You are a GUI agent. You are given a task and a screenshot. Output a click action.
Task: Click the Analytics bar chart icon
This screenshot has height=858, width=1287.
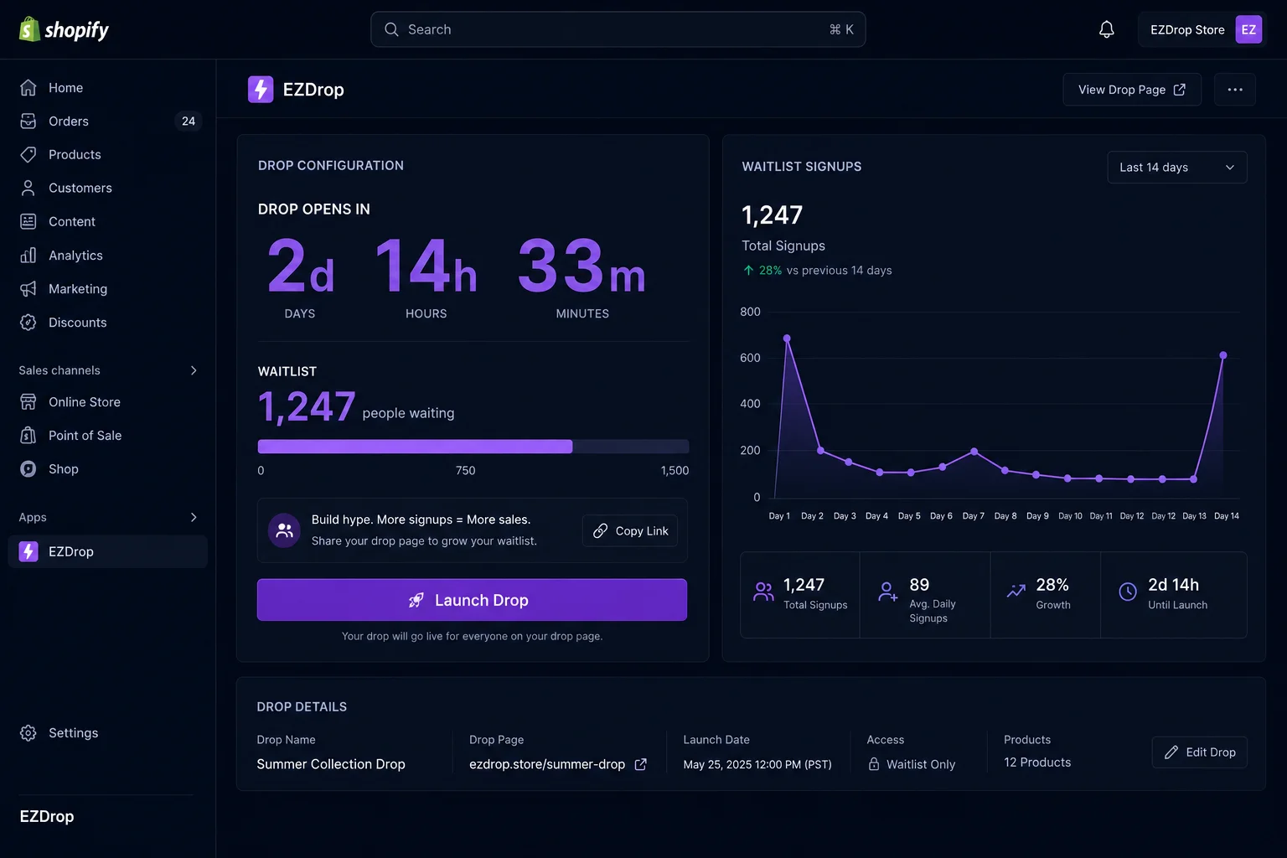(28, 255)
